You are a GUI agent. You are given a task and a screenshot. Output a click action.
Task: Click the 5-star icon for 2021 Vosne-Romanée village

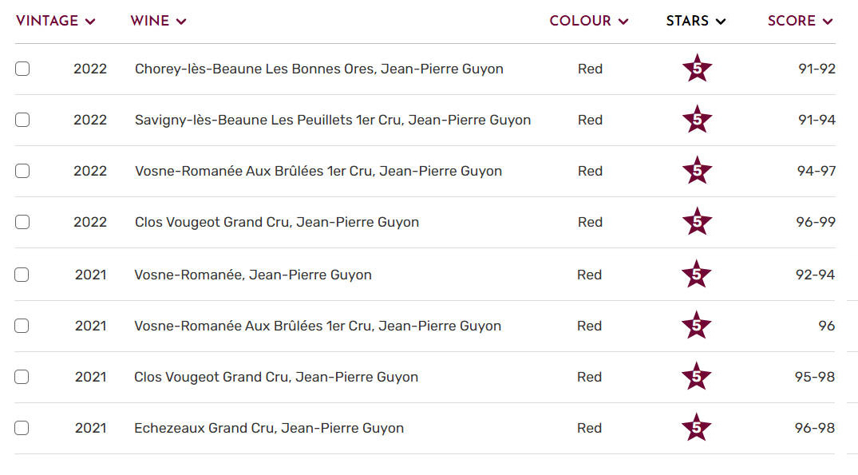[x=697, y=275]
